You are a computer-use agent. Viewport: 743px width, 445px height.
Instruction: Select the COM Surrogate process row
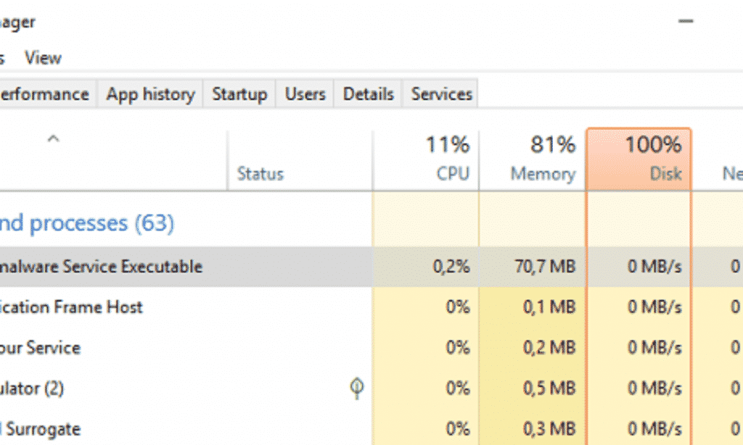(x=371, y=429)
